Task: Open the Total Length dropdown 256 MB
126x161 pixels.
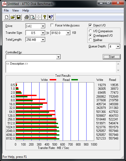Action: [x=43, y=40]
